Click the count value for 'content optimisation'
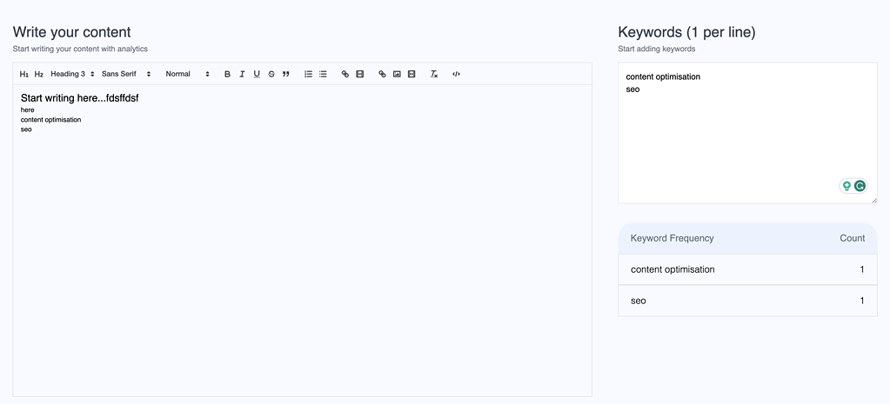The height and width of the screenshot is (404, 890). coord(862,269)
